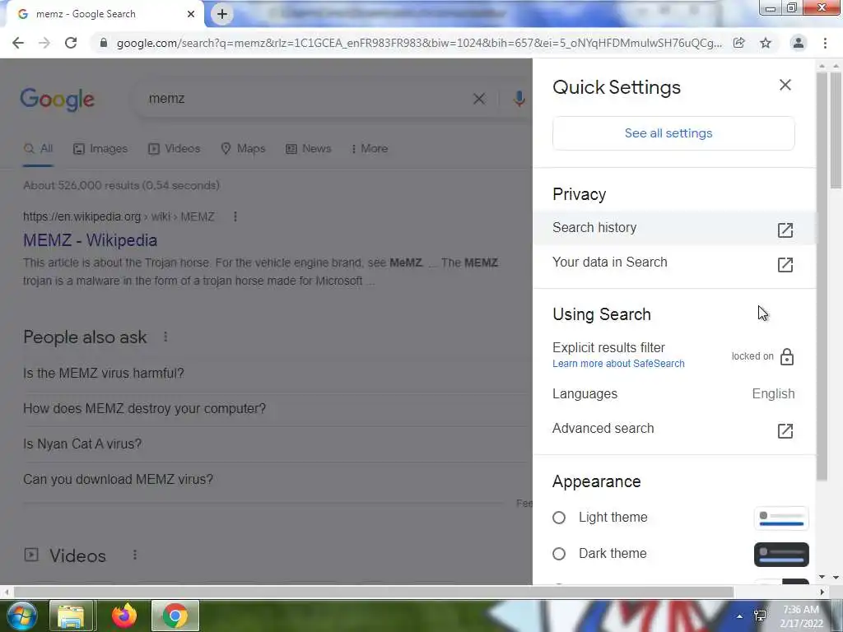The image size is (843, 632).
Task: Open the Languages setting showing English
Action: (673, 394)
